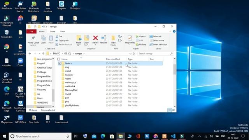Open Properties in the ribbon
Image resolution: width=249 pixels, height=140 pixels.
tap(130, 40)
